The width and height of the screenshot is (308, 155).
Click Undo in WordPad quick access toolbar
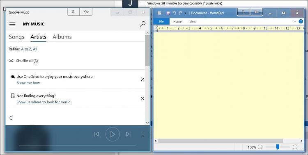coord(174,13)
